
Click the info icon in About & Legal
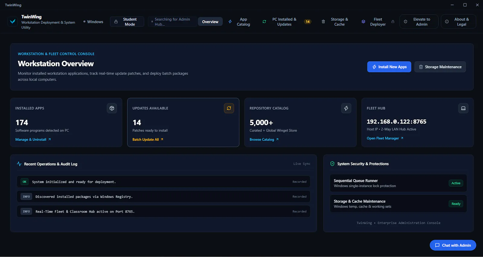447,22
